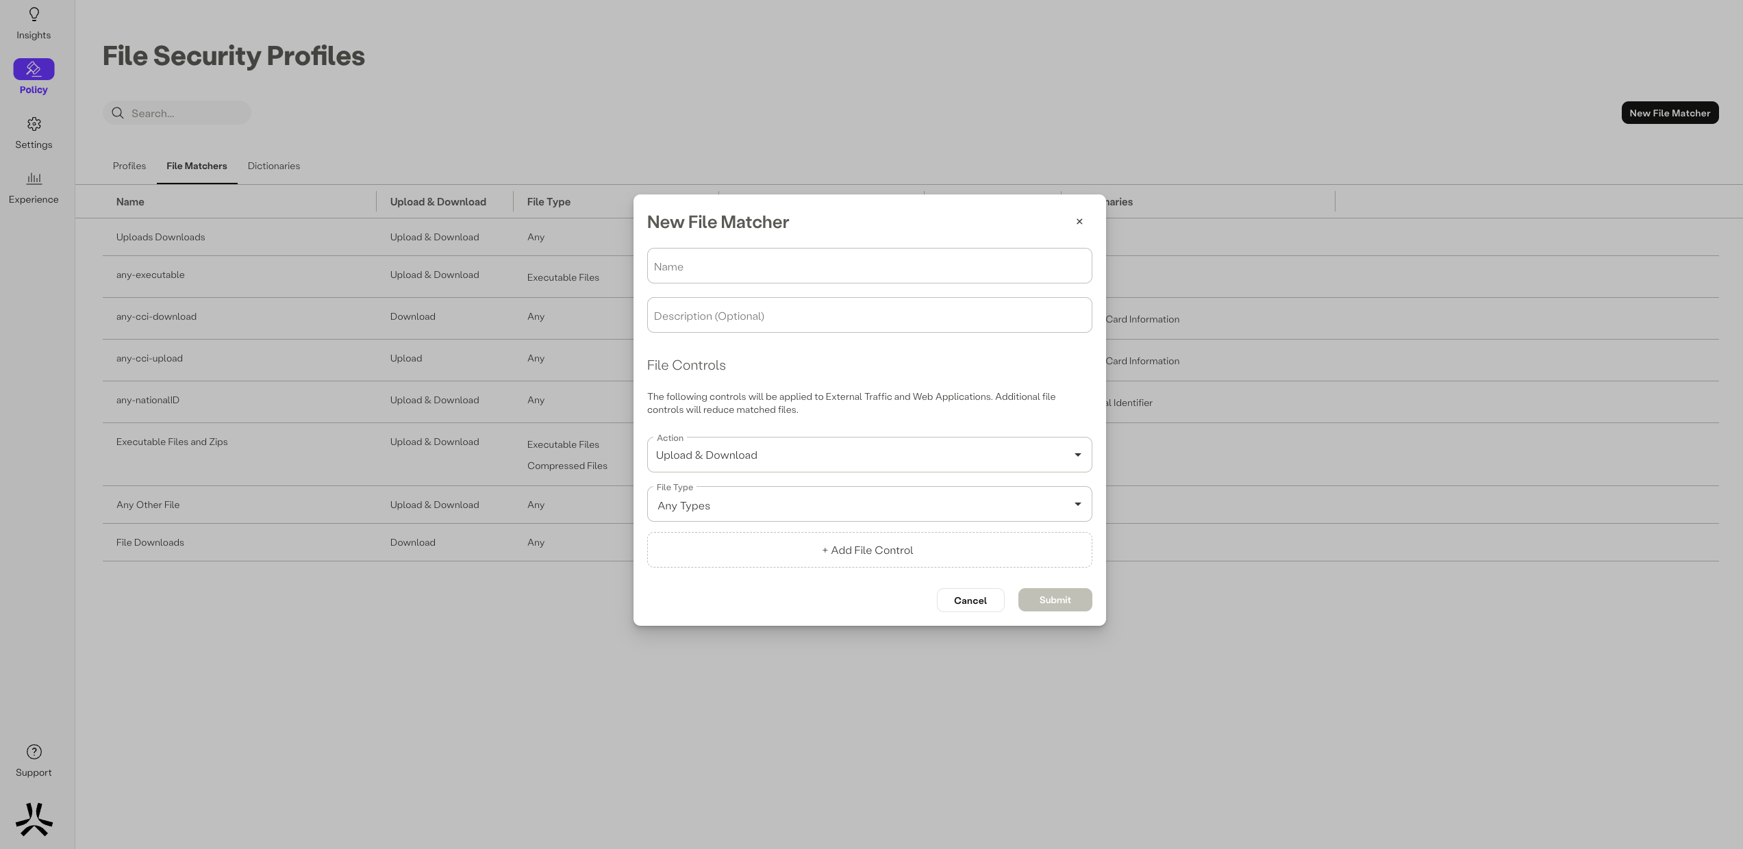Switch to the Dictionaries tab
Viewport: 1743px width, 849px height.
point(274,166)
